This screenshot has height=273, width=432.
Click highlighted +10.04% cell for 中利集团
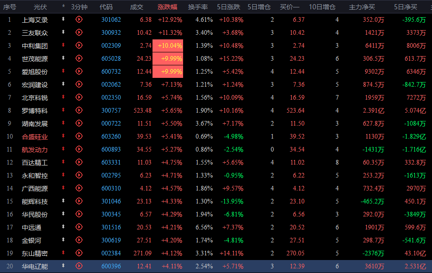[168, 45]
